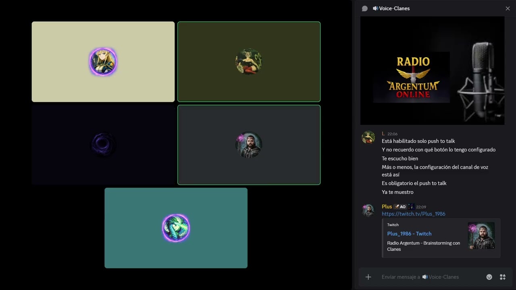Viewport: 516px width, 290px height.
Task: Click the Plus username in chat
Action: 387,207
